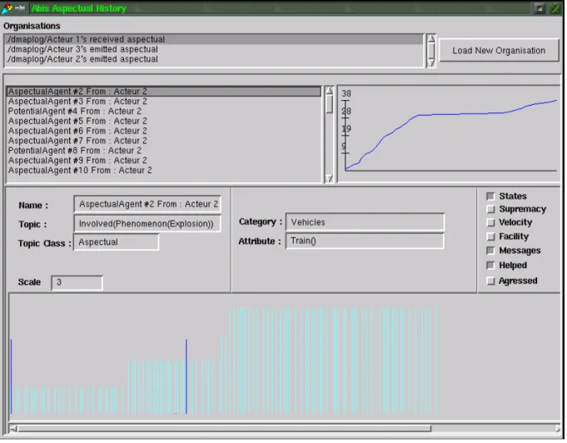Click Load New Organisation button
Viewport: 567px width, 443px height.
coord(499,51)
